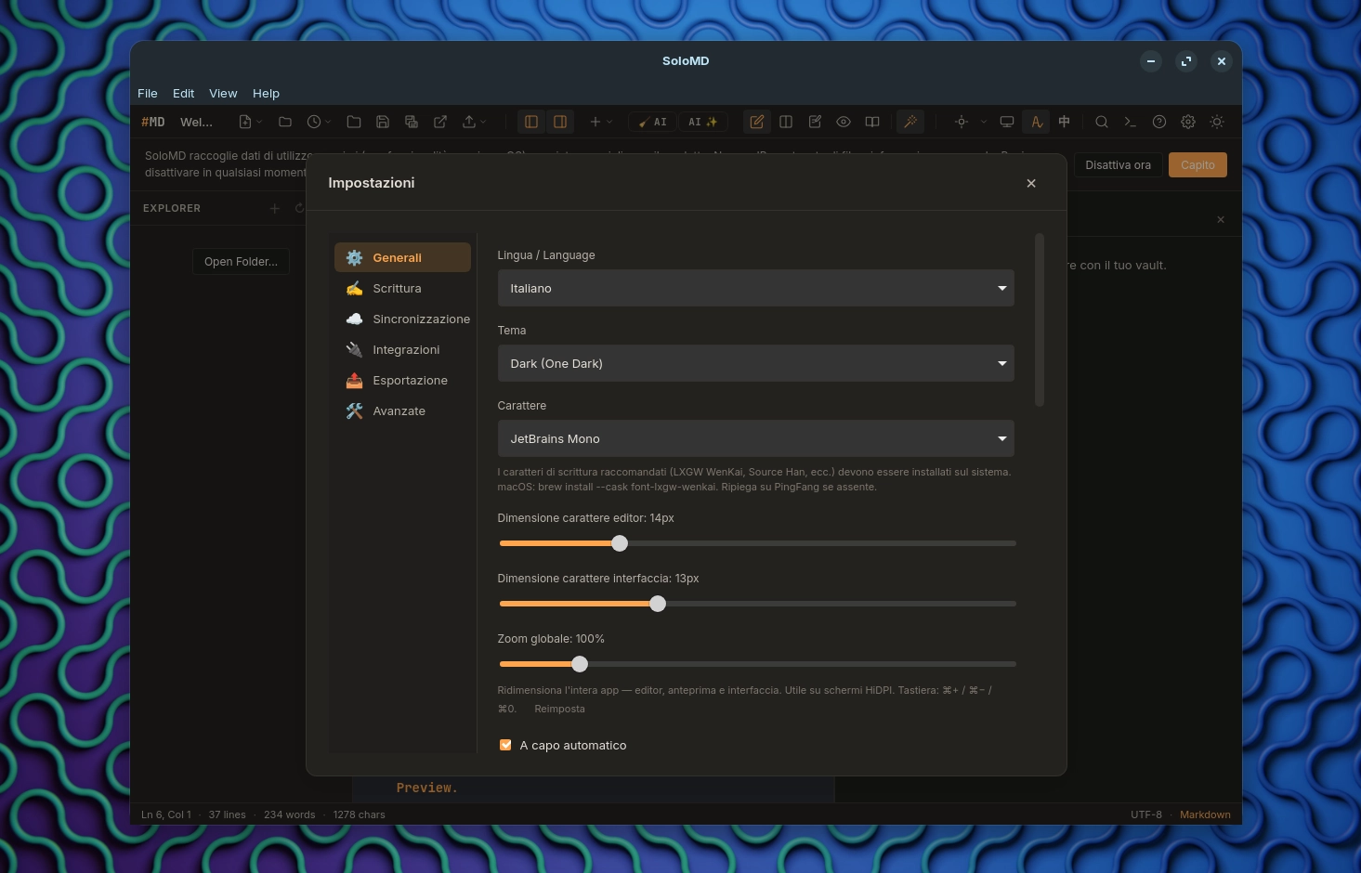
Task: Toggle the A capo automatico checkbox
Action: tap(505, 745)
